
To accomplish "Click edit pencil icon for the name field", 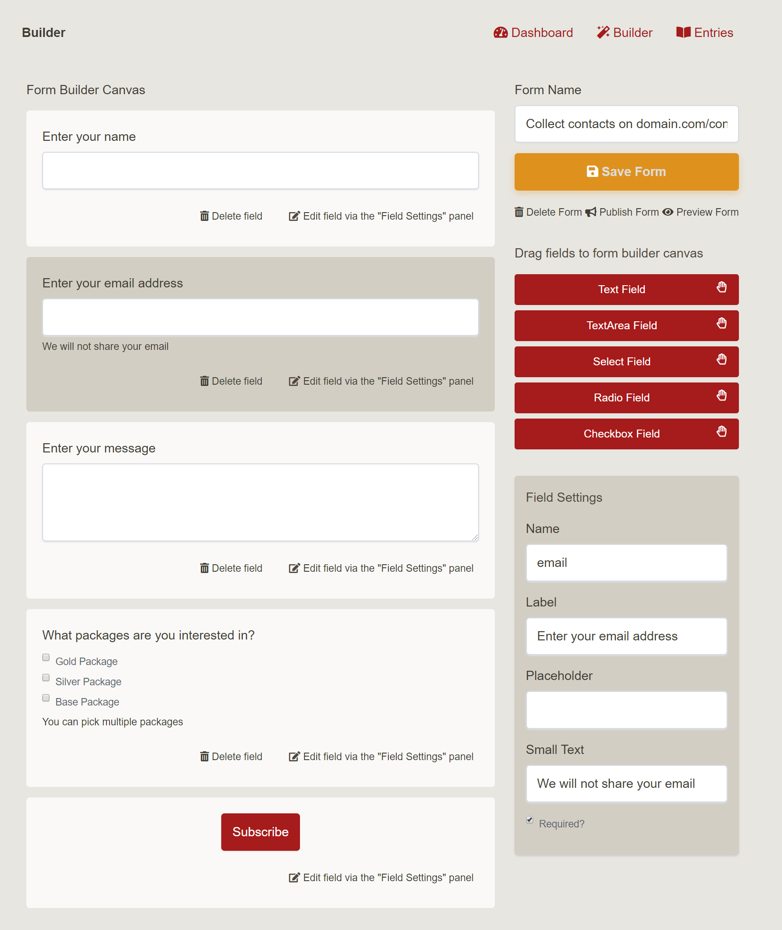I will [294, 216].
